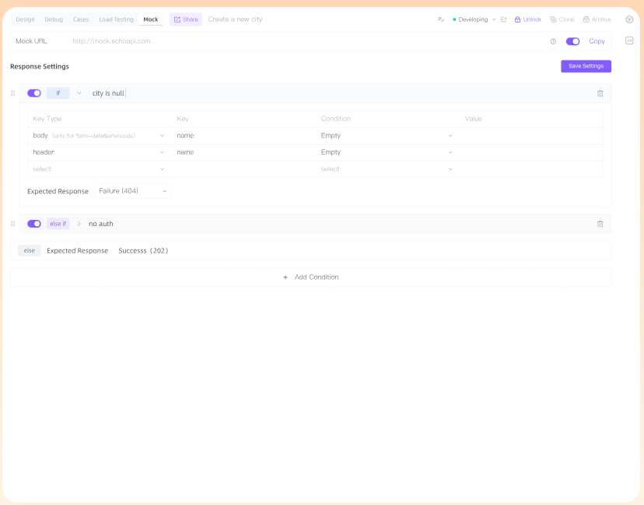Screen dimensions: 644x505
Task: Open the body Key Type dropdown
Action: pos(98,135)
